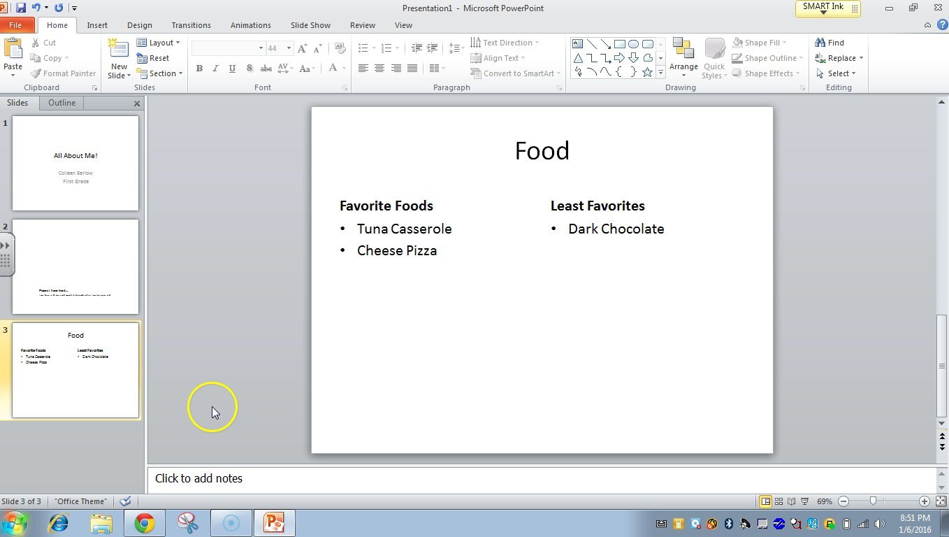Open the Find dialog
Screen dimensions: 949x537
click(x=830, y=42)
